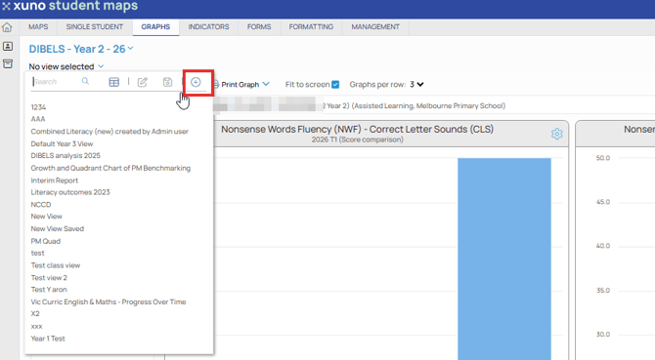The width and height of the screenshot is (655, 360).
Task: Click the search magnifier icon in view list
Action: click(85, 81)
